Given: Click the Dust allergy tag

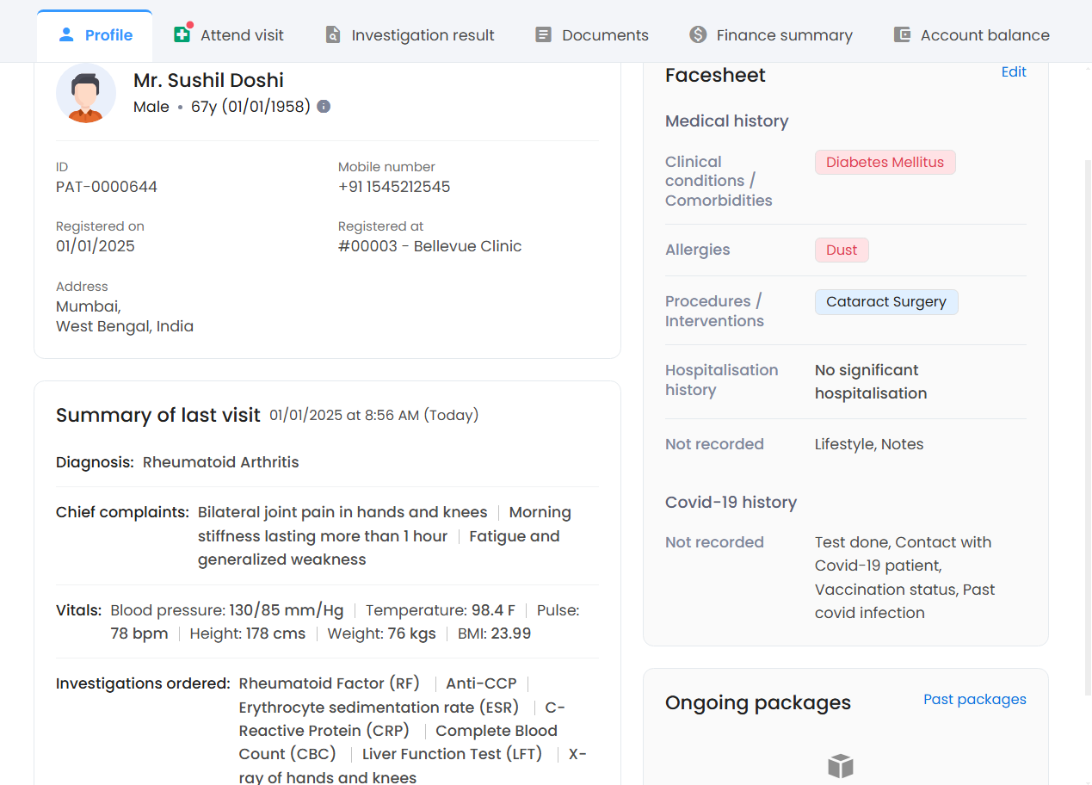Looking at the screenshot, I should 842,250.
